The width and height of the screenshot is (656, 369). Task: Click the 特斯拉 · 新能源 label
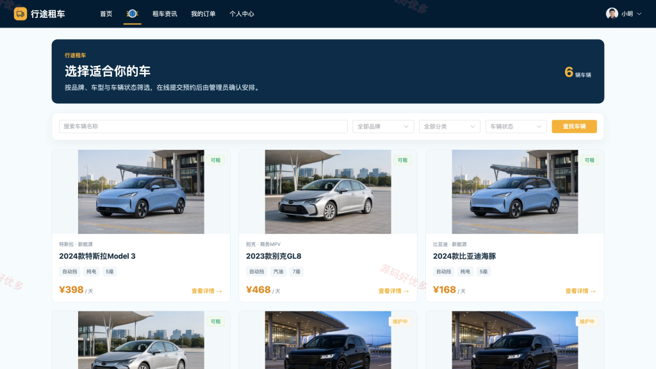click(x=76, y=244)
